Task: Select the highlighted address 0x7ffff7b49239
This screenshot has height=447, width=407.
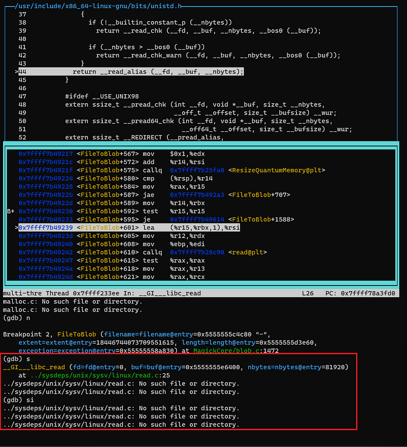Action: pyautogui.click(x=46, y=228)
